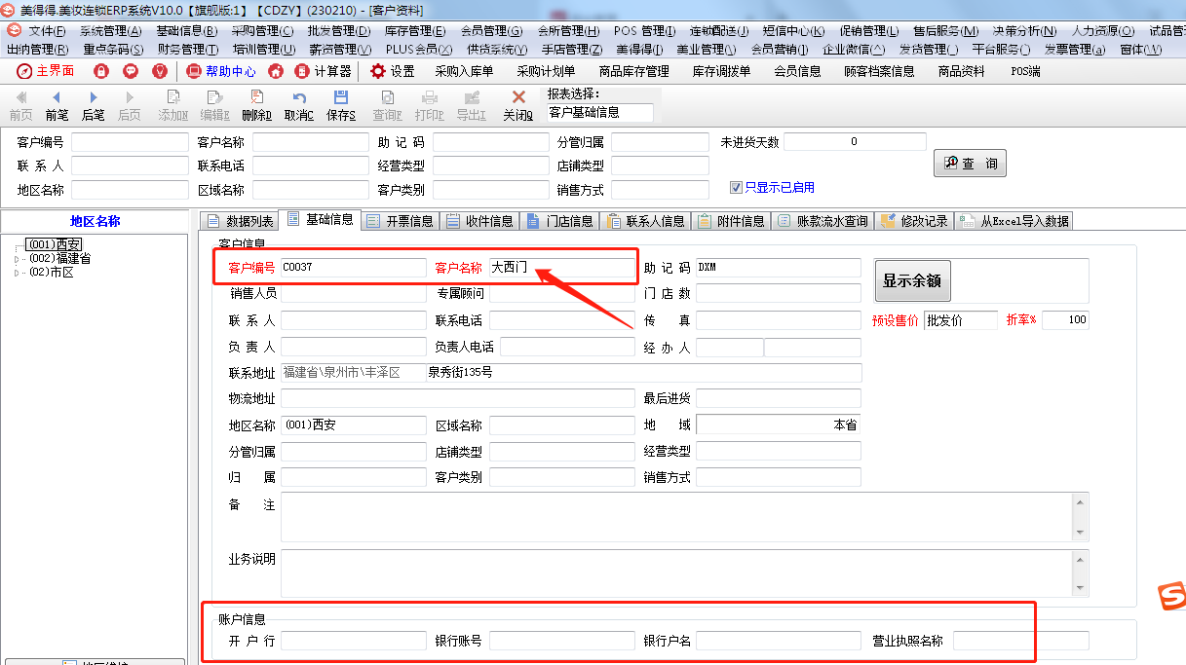This screenshot has height=665, width=1186.
Task: Click the 取消 undo button
Action: point(299,105)
